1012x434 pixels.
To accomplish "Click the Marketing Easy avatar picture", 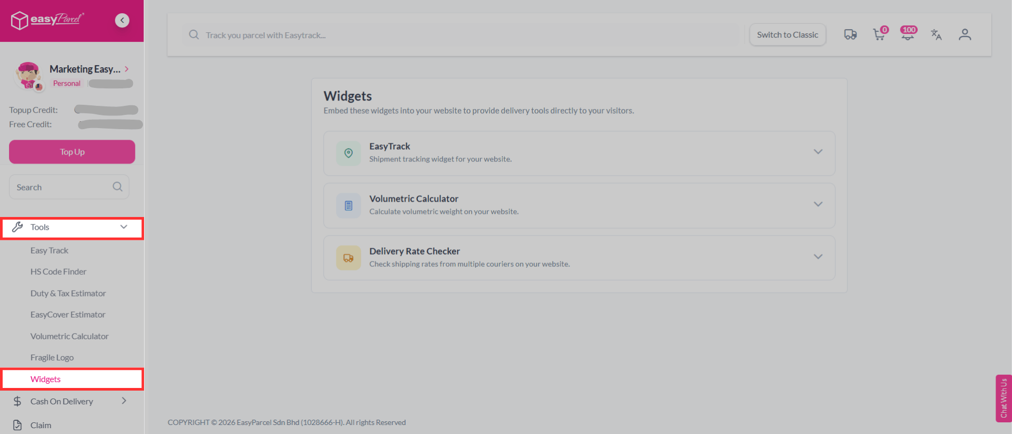I will point(29,75).
